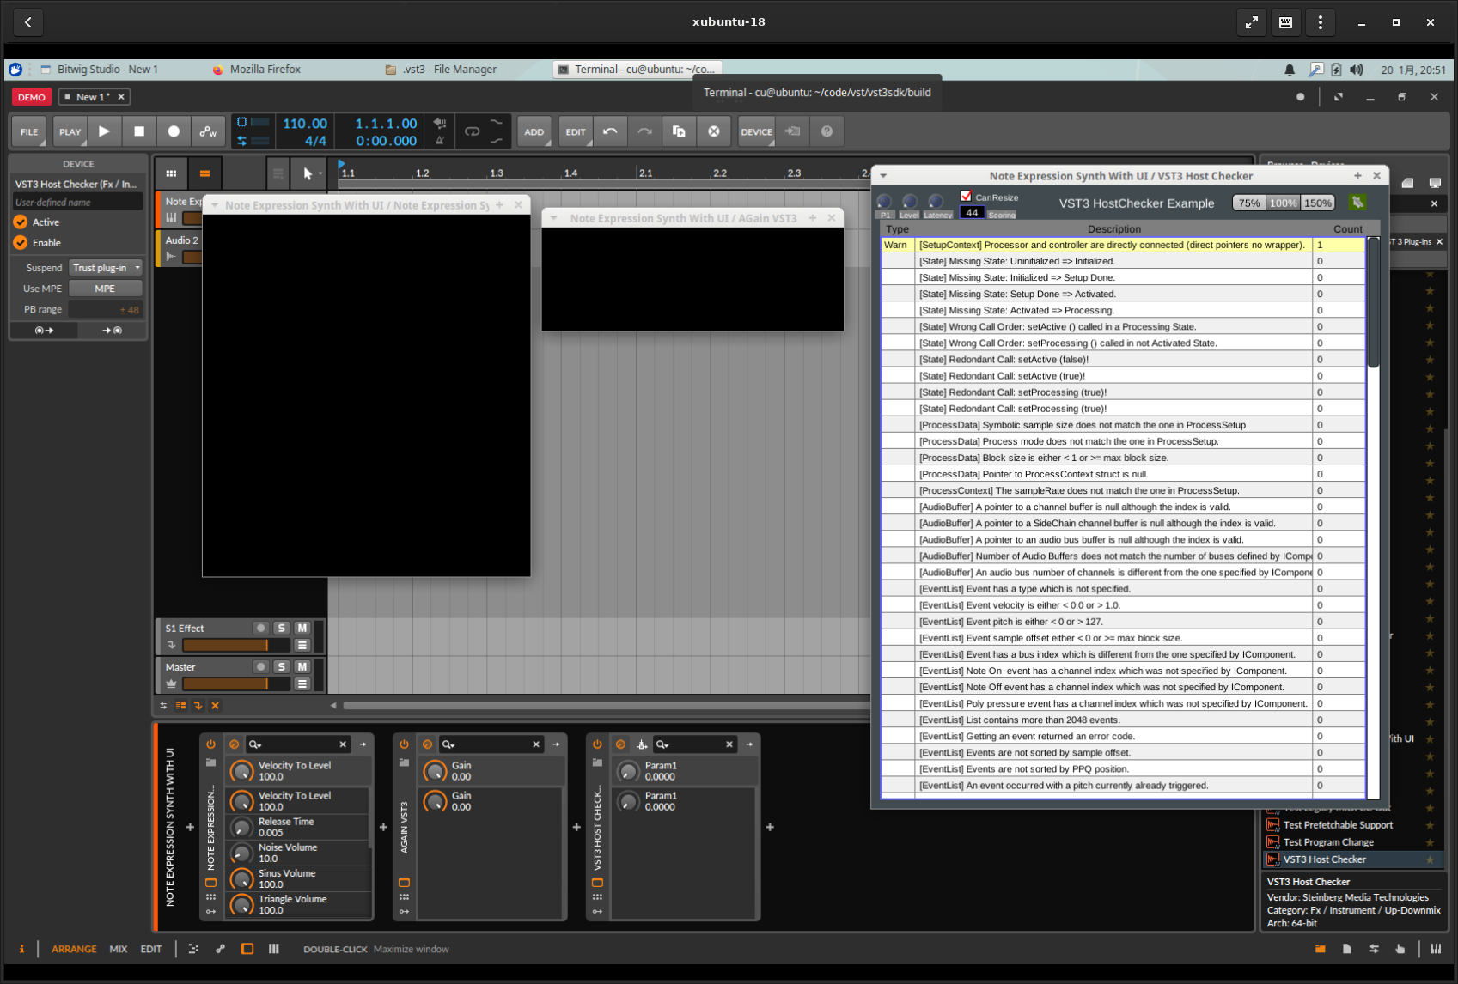The height and width of the screenshot is (984, 1458).
Task: Open the ADD menu
Action: coord(534,131)
